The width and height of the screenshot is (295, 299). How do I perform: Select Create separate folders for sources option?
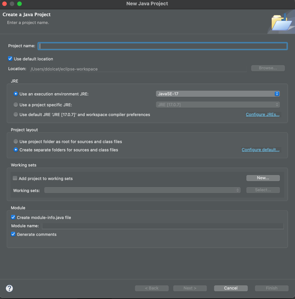(x=16, y=150)
